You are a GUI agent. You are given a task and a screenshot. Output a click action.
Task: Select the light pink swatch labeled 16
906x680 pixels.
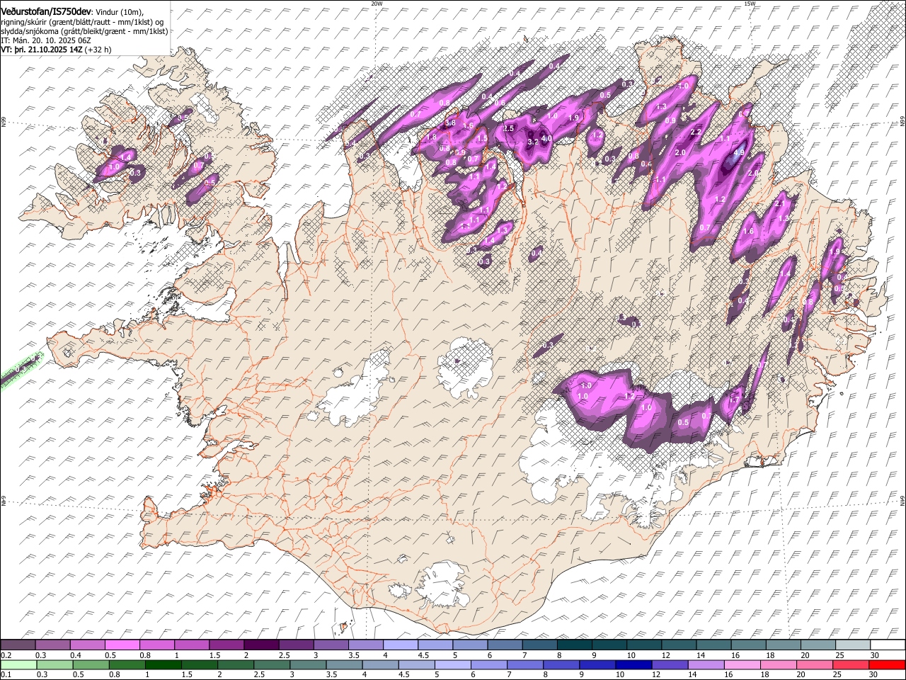click(742, 665)
